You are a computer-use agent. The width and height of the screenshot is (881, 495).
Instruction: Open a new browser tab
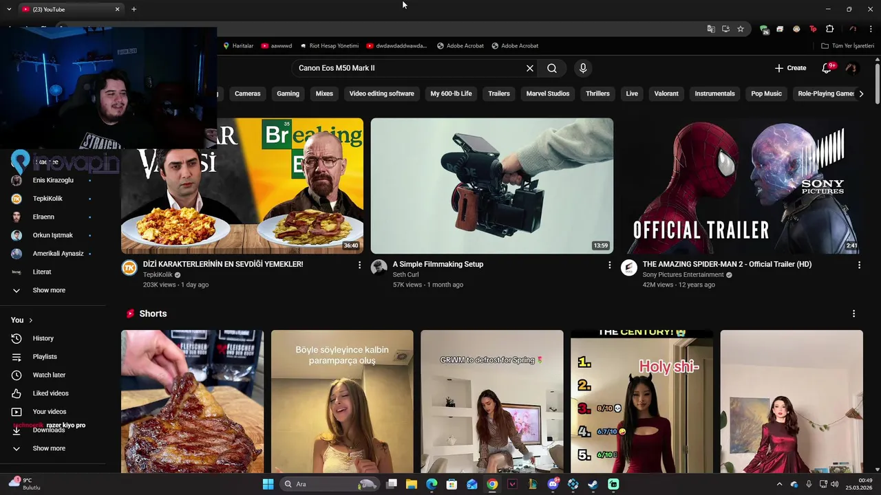click(134, 9)
